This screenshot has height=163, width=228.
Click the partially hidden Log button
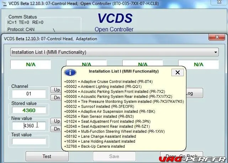195,93
